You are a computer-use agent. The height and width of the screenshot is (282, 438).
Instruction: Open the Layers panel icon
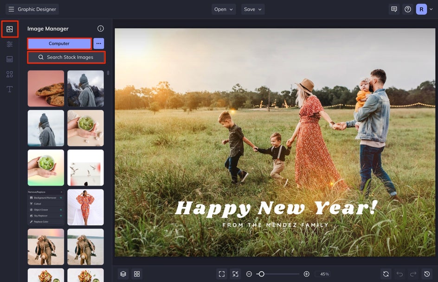coord(123,274)
